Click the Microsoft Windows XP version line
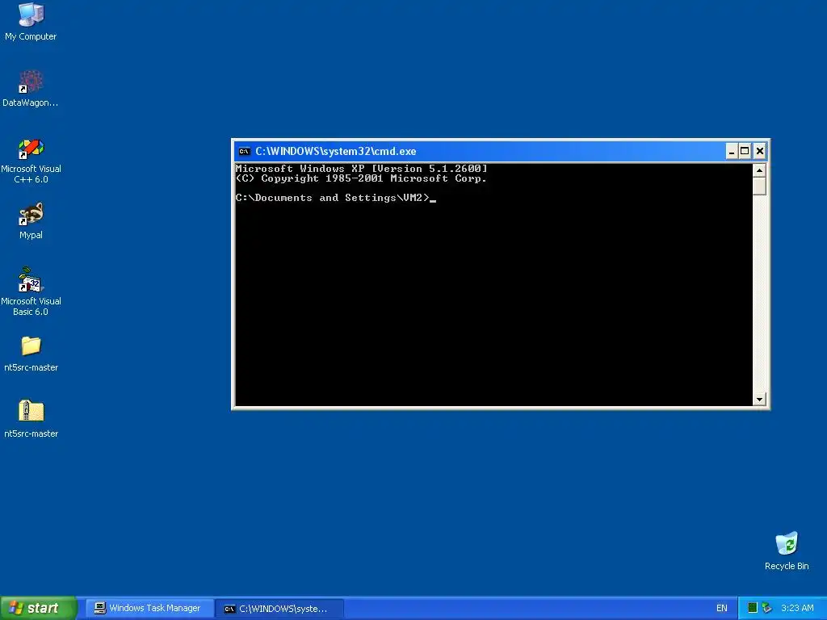 [x=361, y=169]
